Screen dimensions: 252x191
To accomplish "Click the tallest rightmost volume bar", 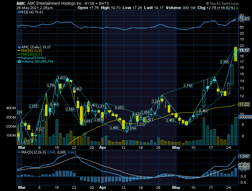I will pos(236,131).
